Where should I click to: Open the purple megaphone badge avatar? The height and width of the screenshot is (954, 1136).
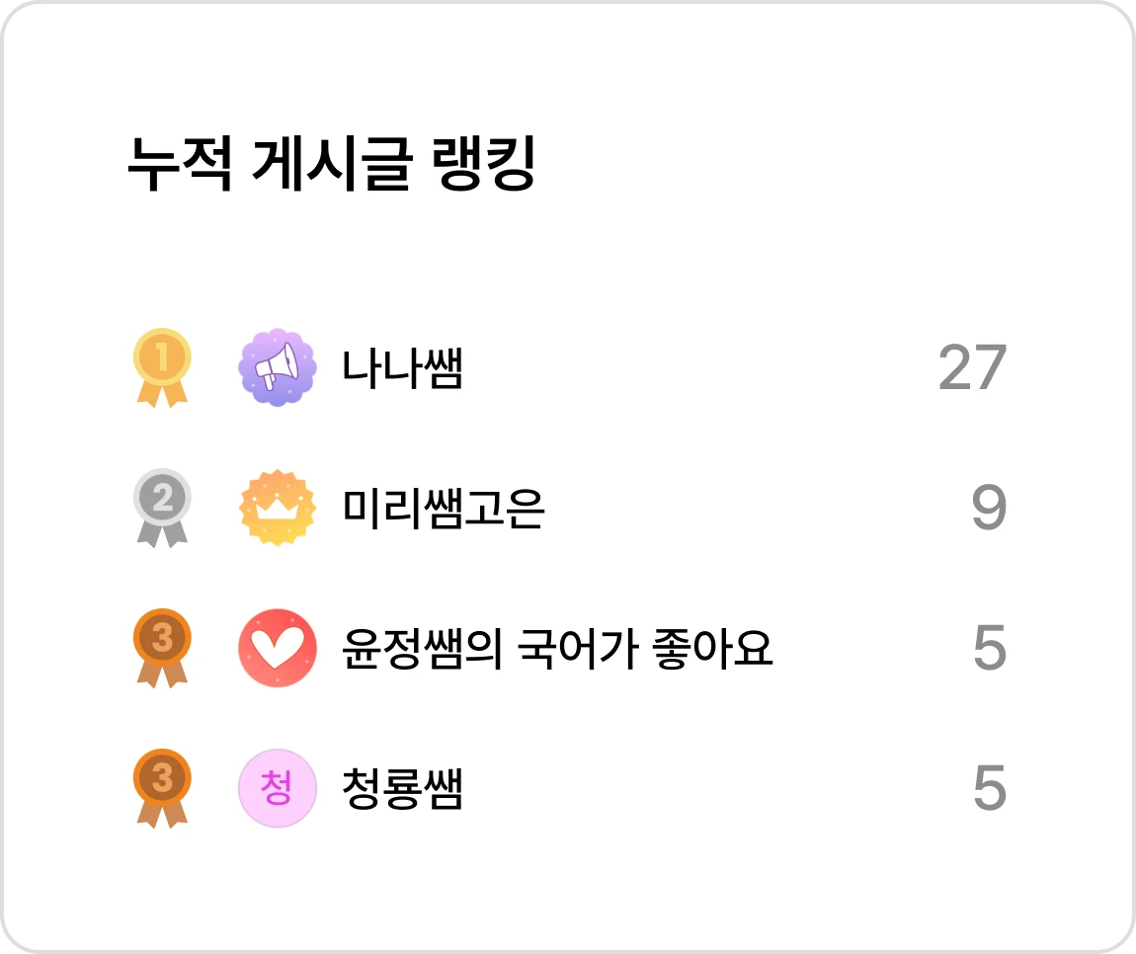[x=278, y=367]
